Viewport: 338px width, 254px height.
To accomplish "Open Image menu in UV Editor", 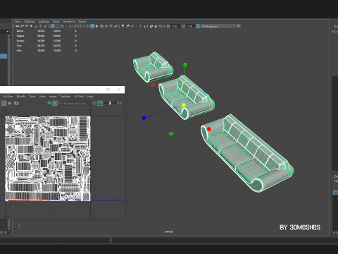I will pos(53,97).
